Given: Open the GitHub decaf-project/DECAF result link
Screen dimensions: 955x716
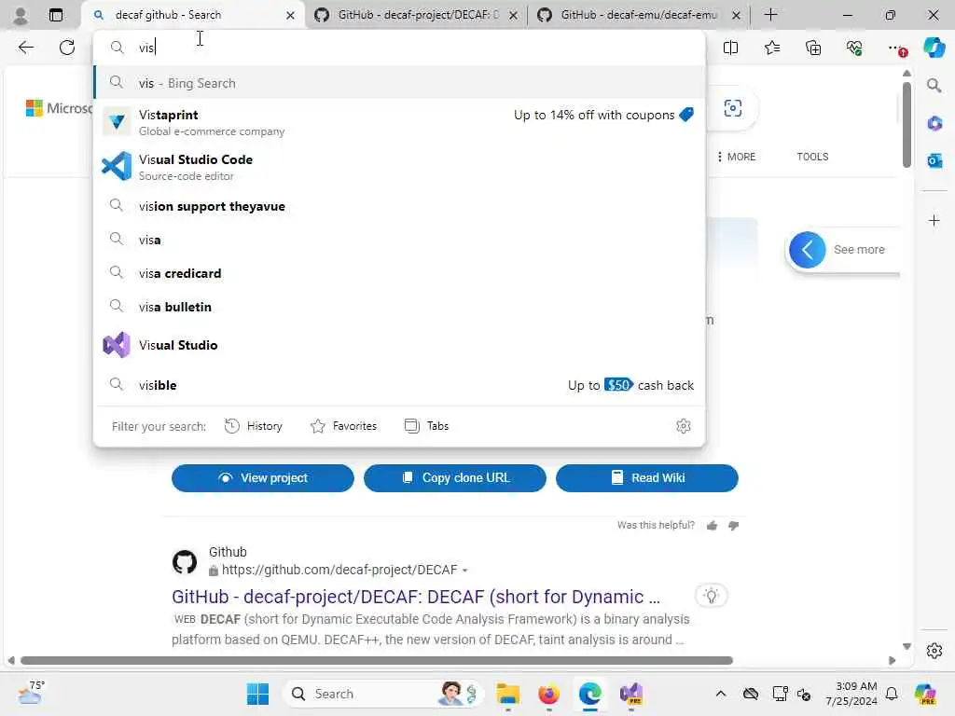Looking at the screenshot, I should click(415, 597).
